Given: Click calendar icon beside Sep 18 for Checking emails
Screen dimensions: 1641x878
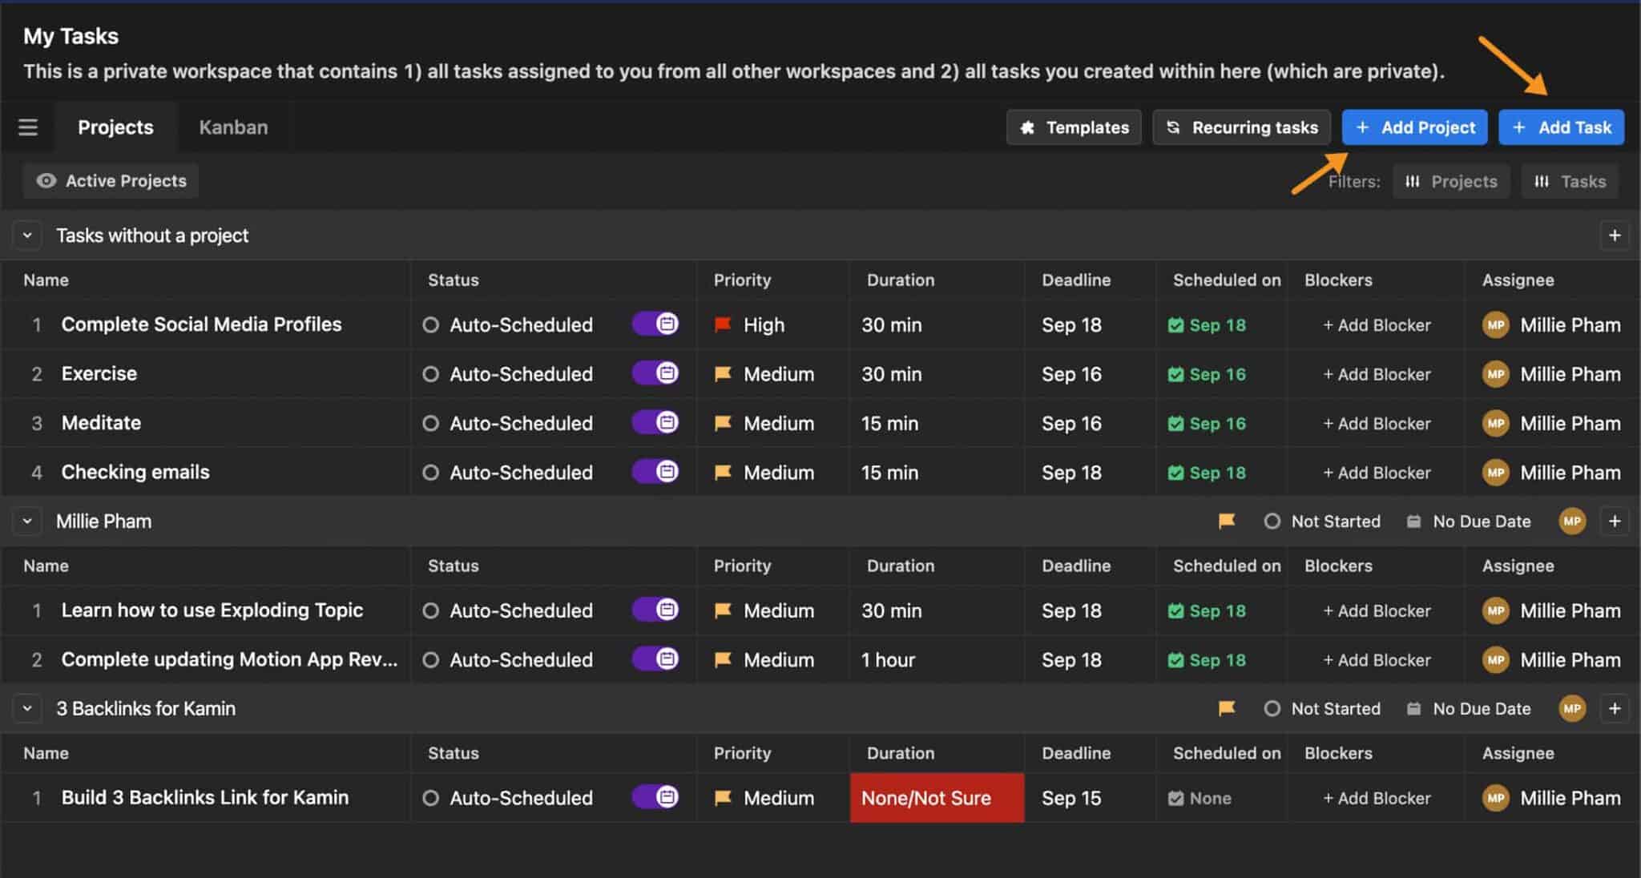Looking at the screenshot, I should coord(1175,473).
